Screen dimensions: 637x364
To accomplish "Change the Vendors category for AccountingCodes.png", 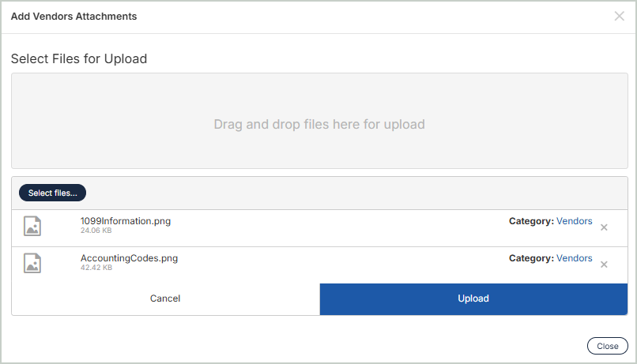I will point(574,258).
